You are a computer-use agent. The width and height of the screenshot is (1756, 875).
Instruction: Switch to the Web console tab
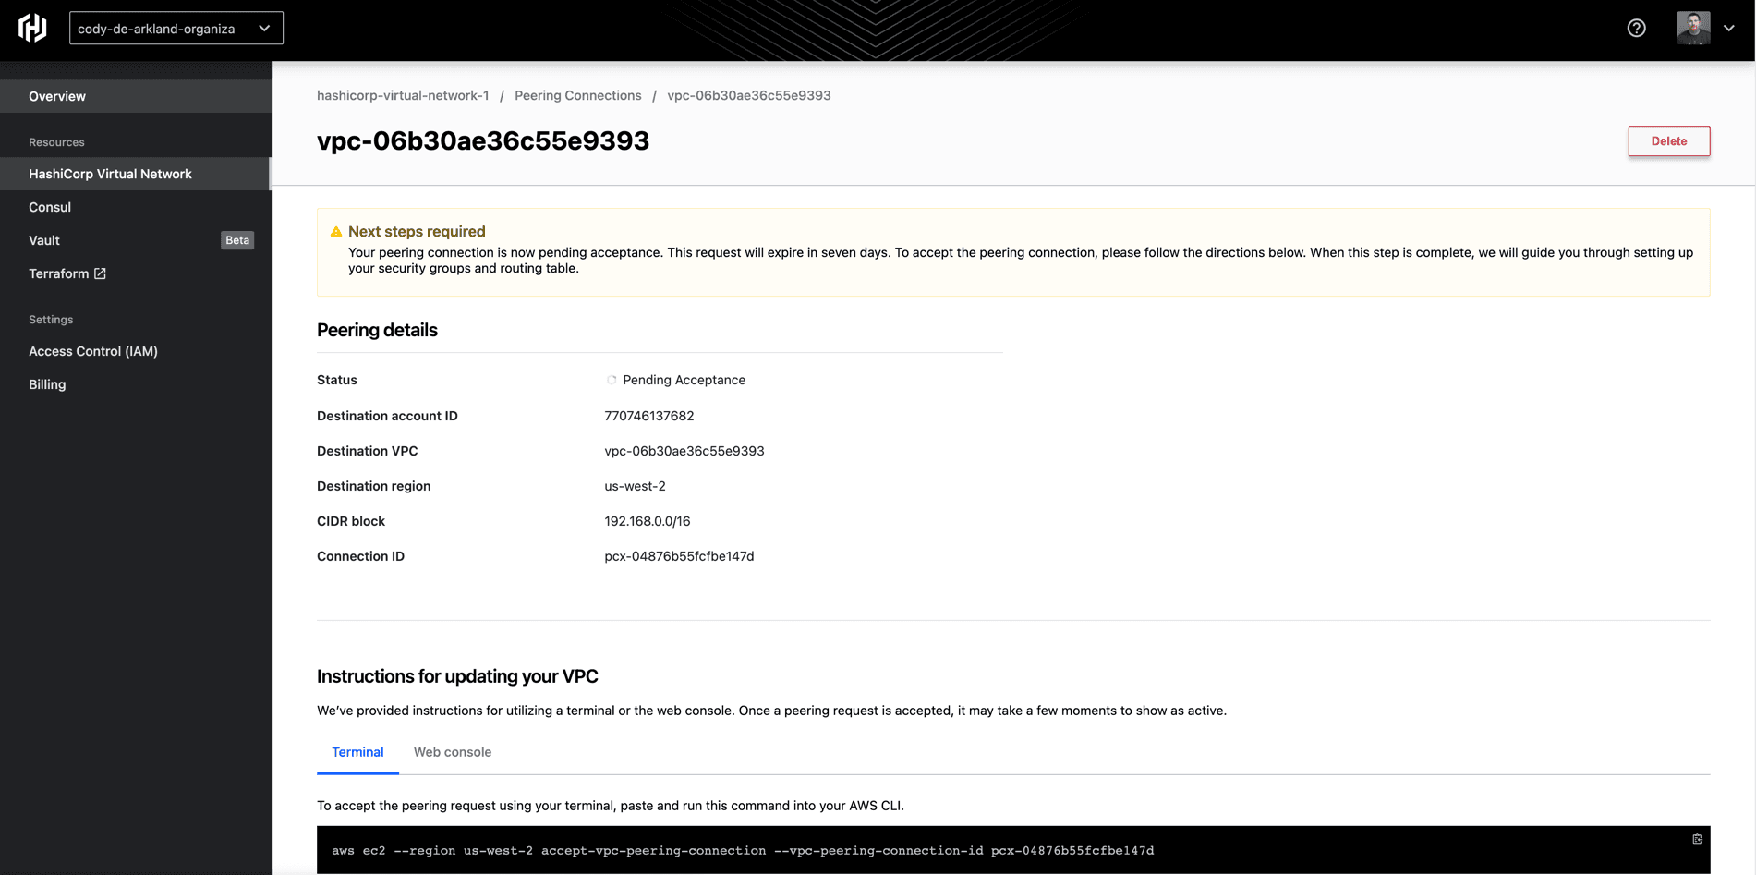point(452,752)
